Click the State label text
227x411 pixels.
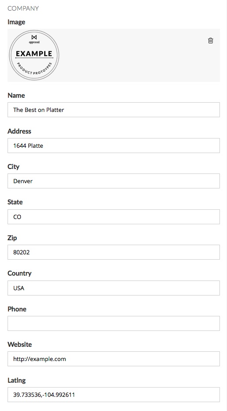[x=15, y=202]
